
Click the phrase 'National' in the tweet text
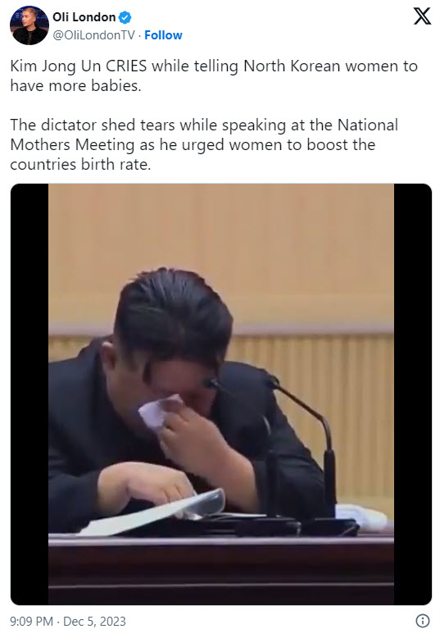click(367, 125)
